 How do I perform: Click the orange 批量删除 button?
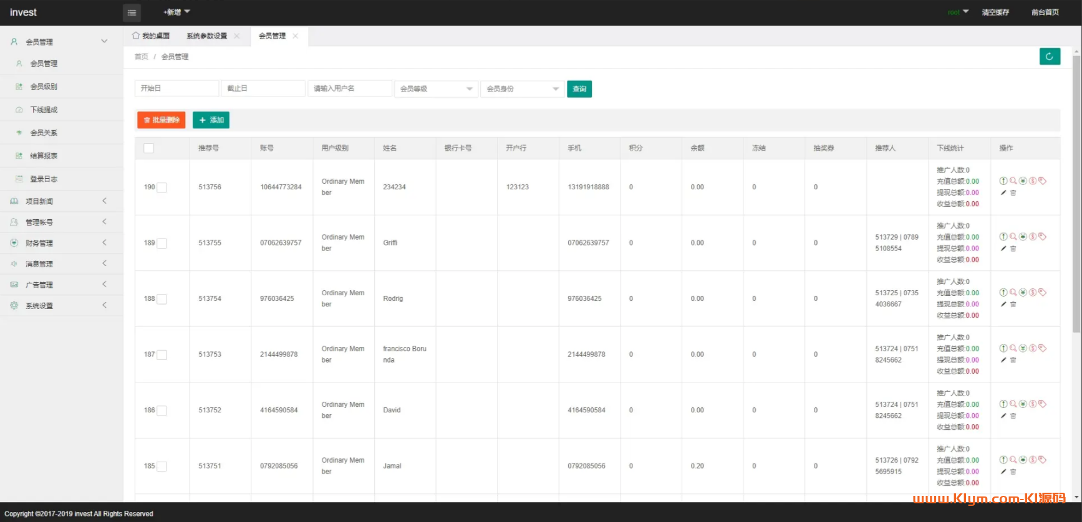[x=162, y=120]
